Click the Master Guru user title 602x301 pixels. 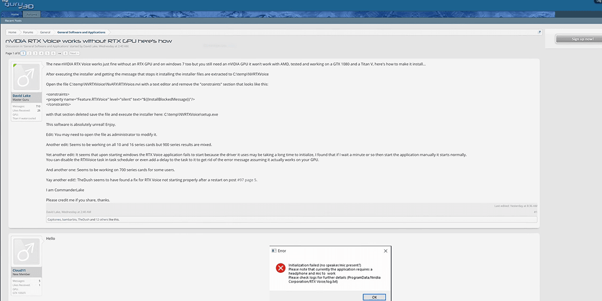pos(20,100)
